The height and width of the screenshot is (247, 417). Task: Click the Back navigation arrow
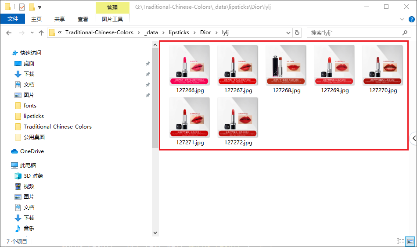click(8, 33)
